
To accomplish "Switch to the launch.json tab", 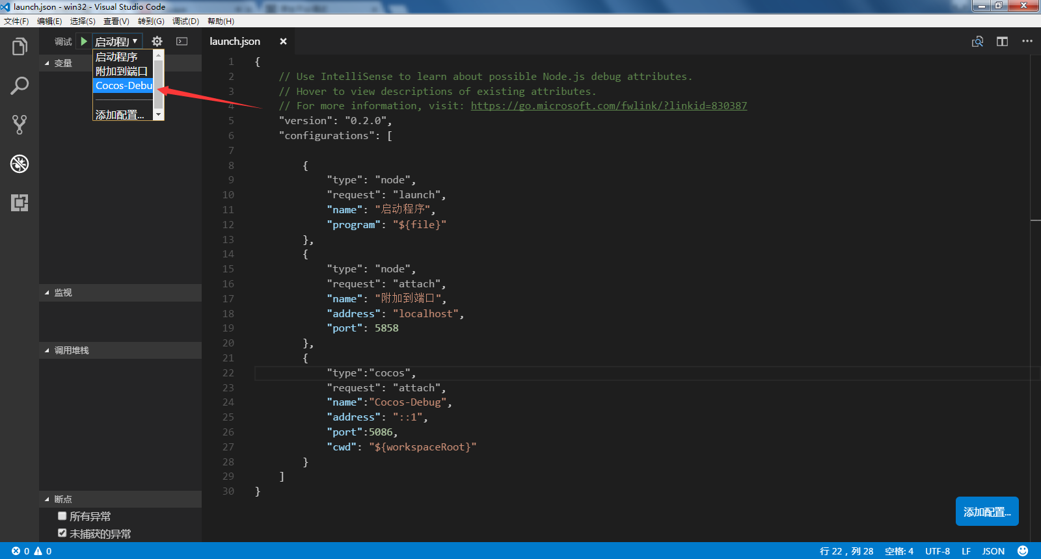I will pyautogui.click(x=235, y=41).
